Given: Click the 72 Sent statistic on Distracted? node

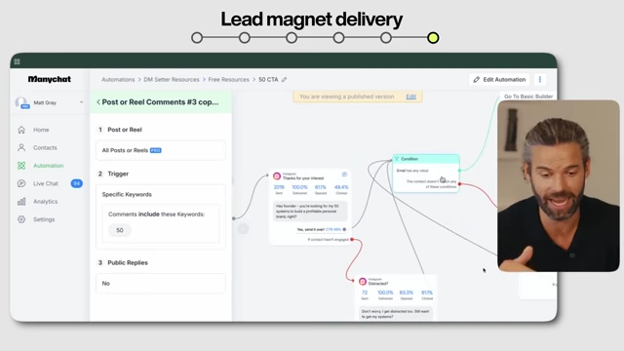Looking at the screenshot, I should pyautogui.click(x=365, y=294).
